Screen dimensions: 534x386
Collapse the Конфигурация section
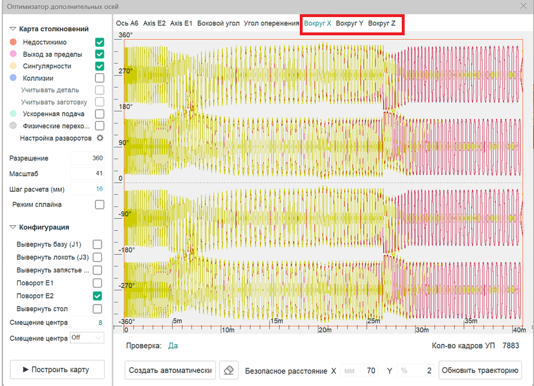[13, 227]
